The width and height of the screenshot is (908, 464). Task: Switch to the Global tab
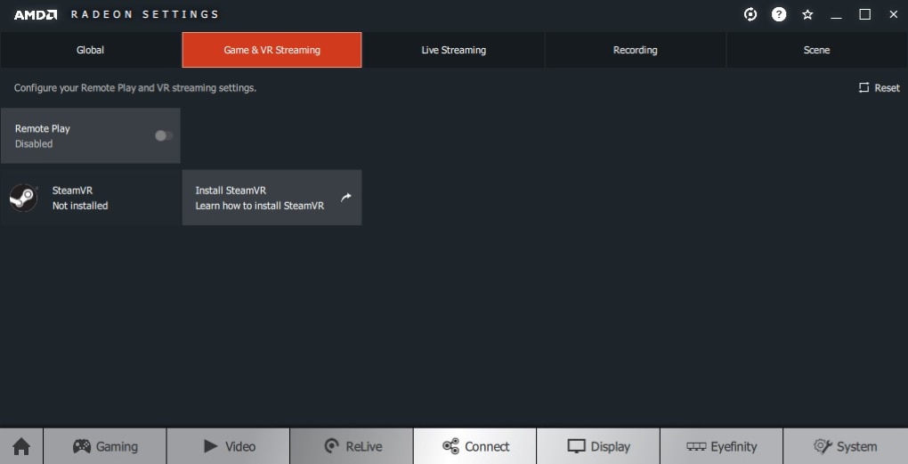(x=90, y=50)
